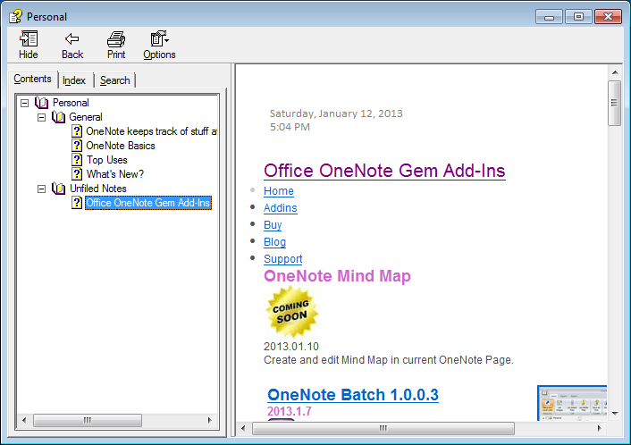Open the Top Uses topic
This screenshot has width=631, height=445.
(x=107, y=160)
